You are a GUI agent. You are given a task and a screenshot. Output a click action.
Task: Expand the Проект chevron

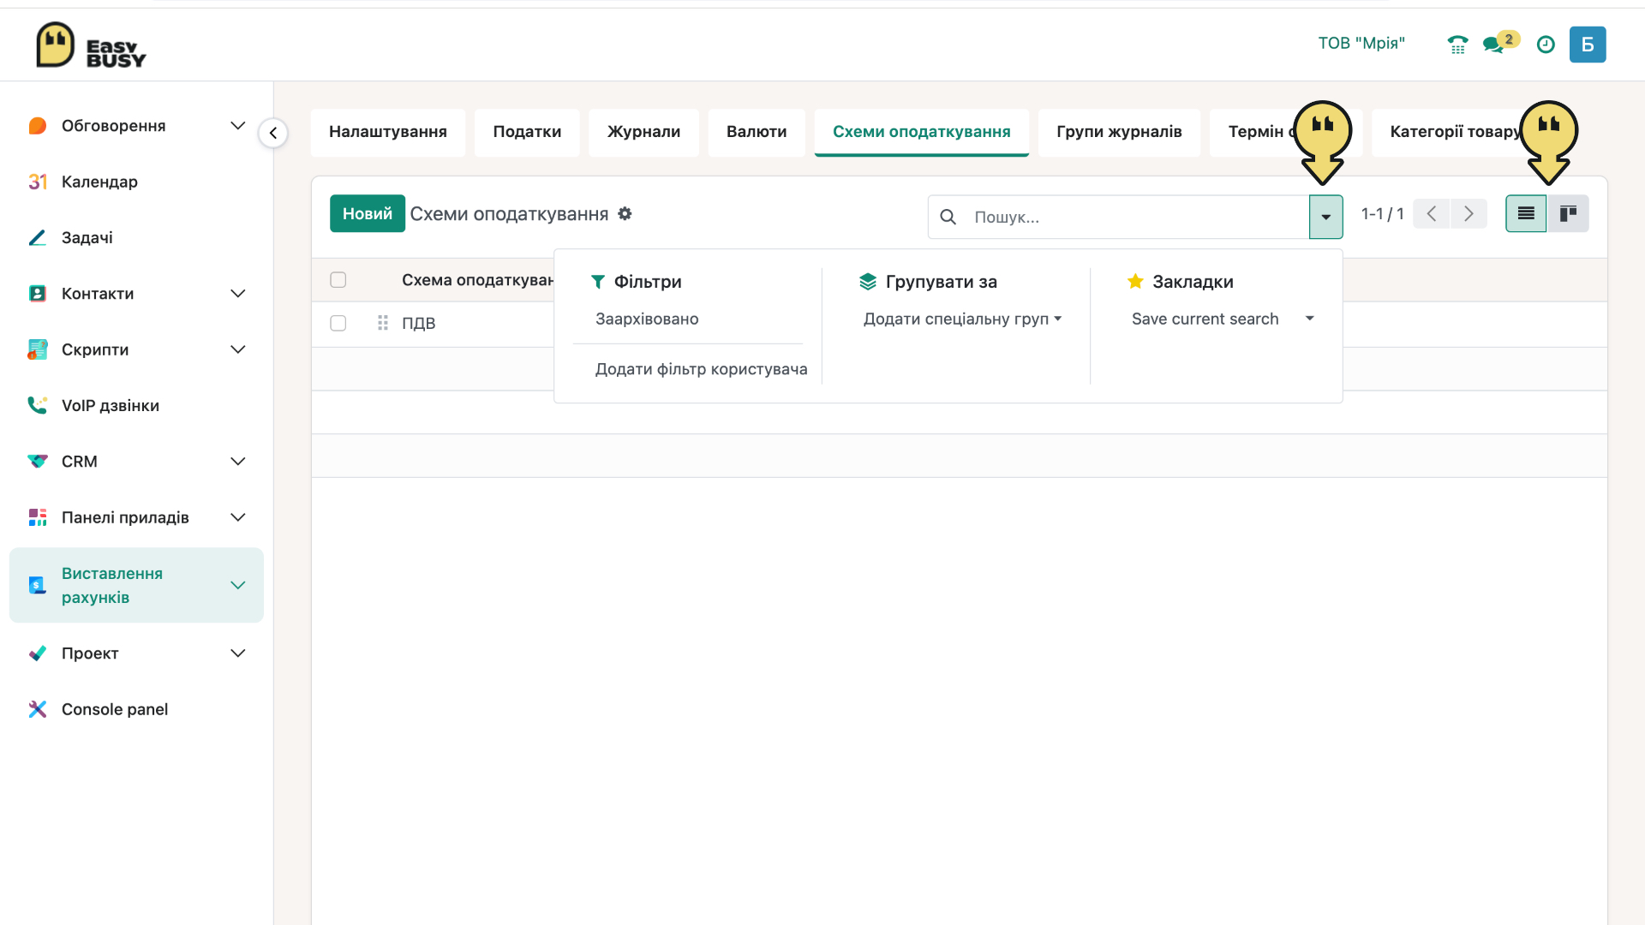(x=238, y=653)
